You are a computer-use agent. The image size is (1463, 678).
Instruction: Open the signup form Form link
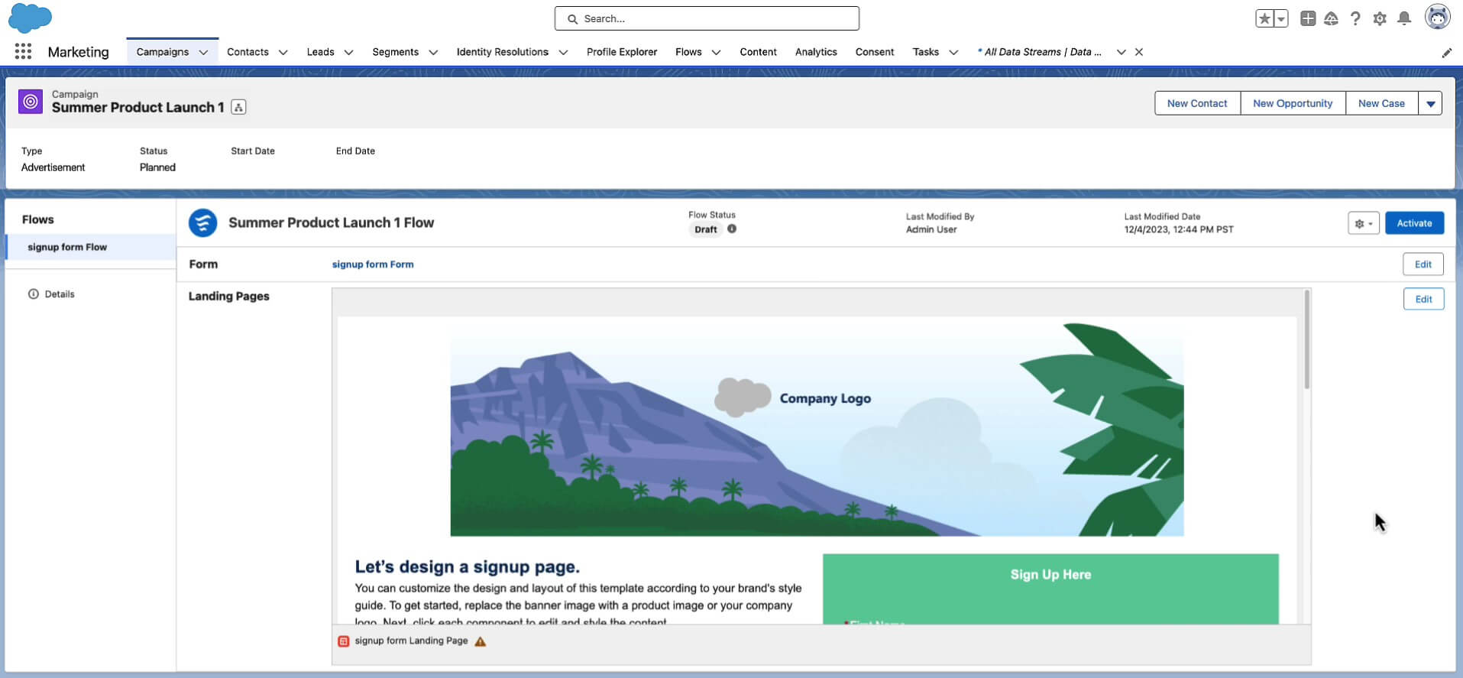click(x=373, y=264)
